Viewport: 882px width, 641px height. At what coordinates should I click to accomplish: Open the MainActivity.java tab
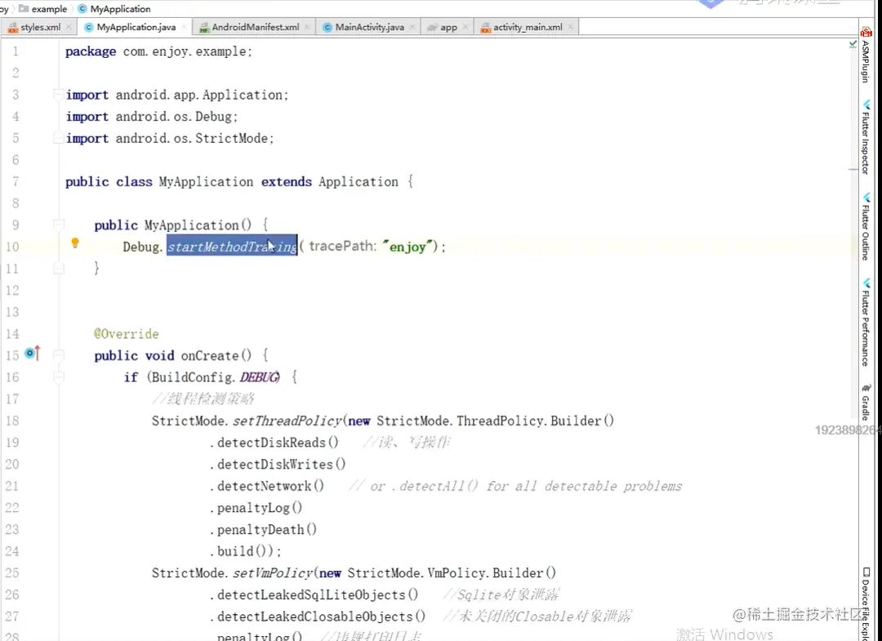pos(369,27)
